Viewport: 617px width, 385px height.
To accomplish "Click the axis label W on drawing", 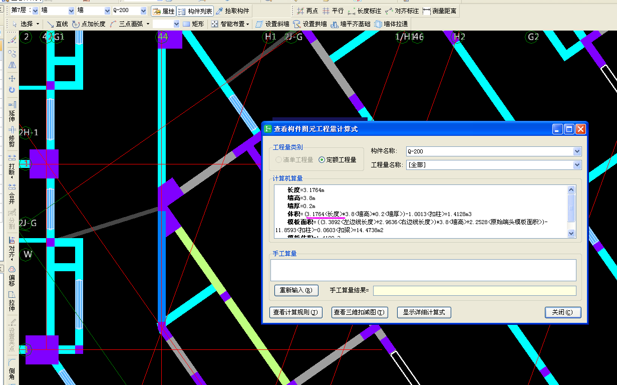I will [x=27, y=254].
